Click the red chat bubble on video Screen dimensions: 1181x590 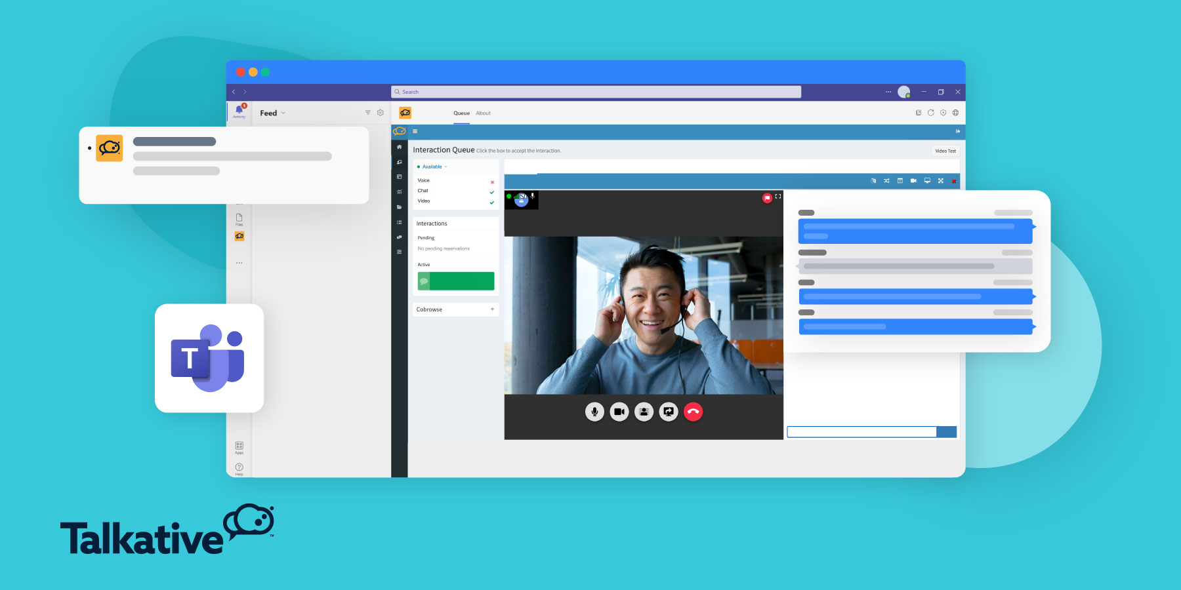tap(766, 198)
